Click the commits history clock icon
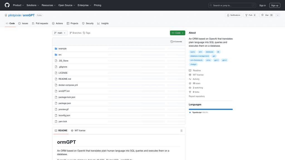The image size is (285, 160). click(172, 42)
